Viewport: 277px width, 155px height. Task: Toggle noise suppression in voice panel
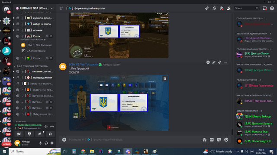tap(46, 127)
